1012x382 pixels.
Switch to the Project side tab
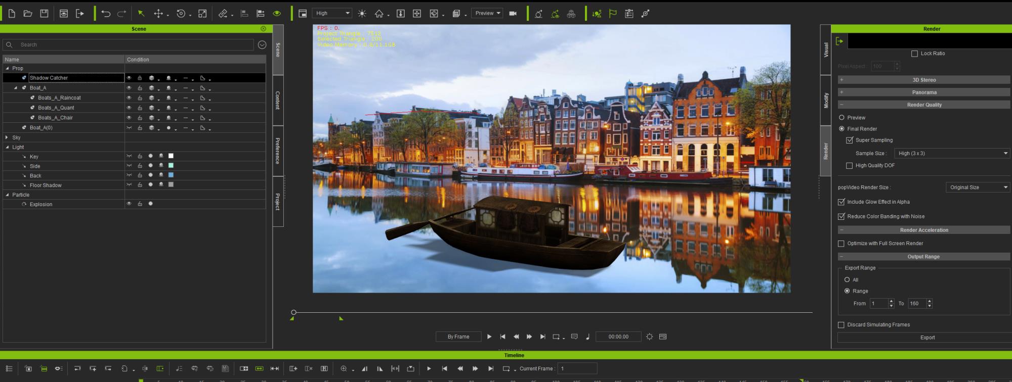click(x=278, y=202)
